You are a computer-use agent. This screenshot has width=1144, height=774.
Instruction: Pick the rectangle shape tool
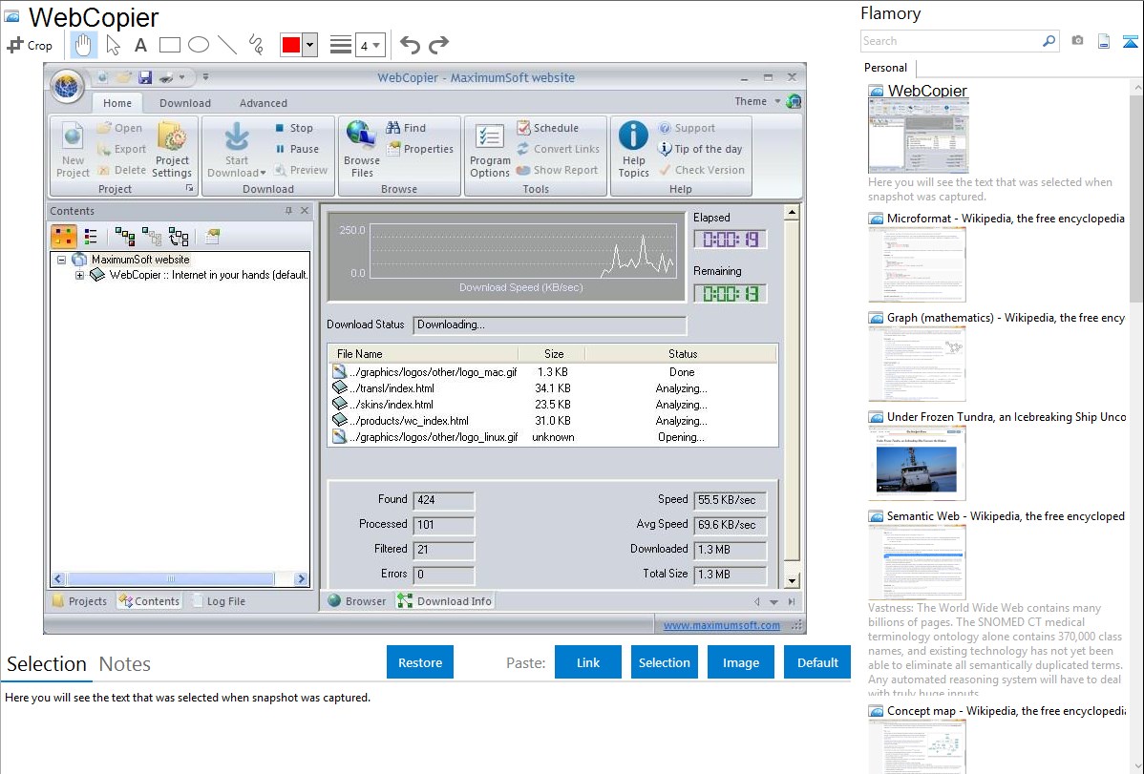coord(170,45)
